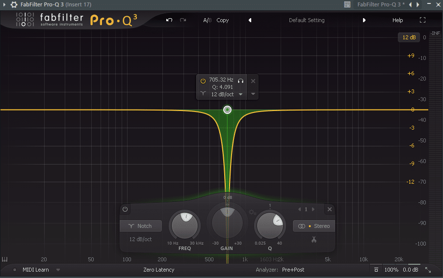Viewport: 443px width, 278px height.
Task: Click the split band scissors icon
Action: [314, 240]
